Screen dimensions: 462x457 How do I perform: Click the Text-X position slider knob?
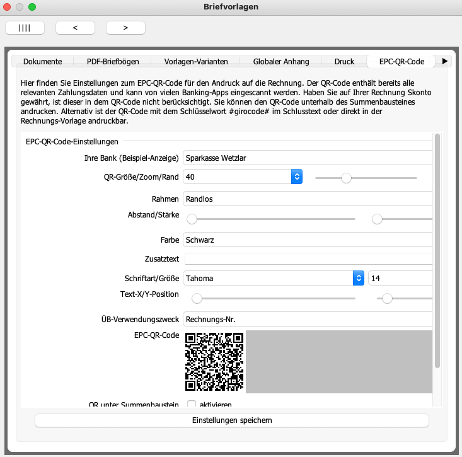click(x=197, y=299)
